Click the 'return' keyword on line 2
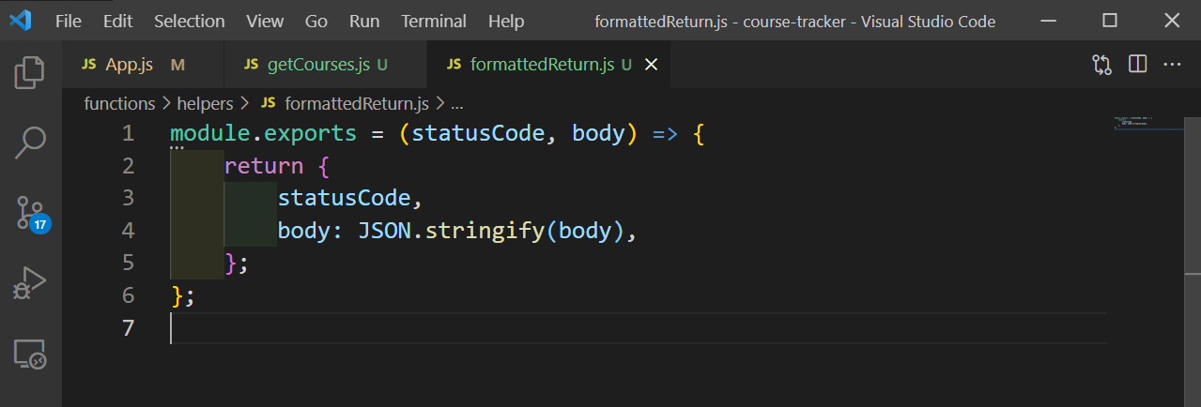Screen dimensions: 1201x407 click(x=264, y=166)
